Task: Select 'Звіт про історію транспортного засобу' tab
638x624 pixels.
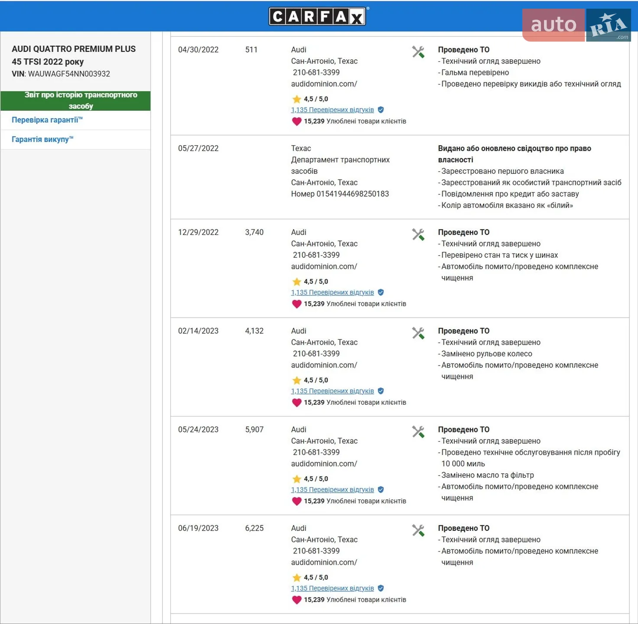Action: click(76, 101)
